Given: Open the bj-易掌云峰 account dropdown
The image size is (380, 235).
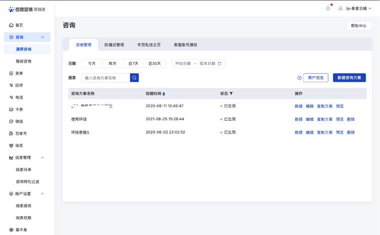Looking at the screenshot, I should pos(355,8).
